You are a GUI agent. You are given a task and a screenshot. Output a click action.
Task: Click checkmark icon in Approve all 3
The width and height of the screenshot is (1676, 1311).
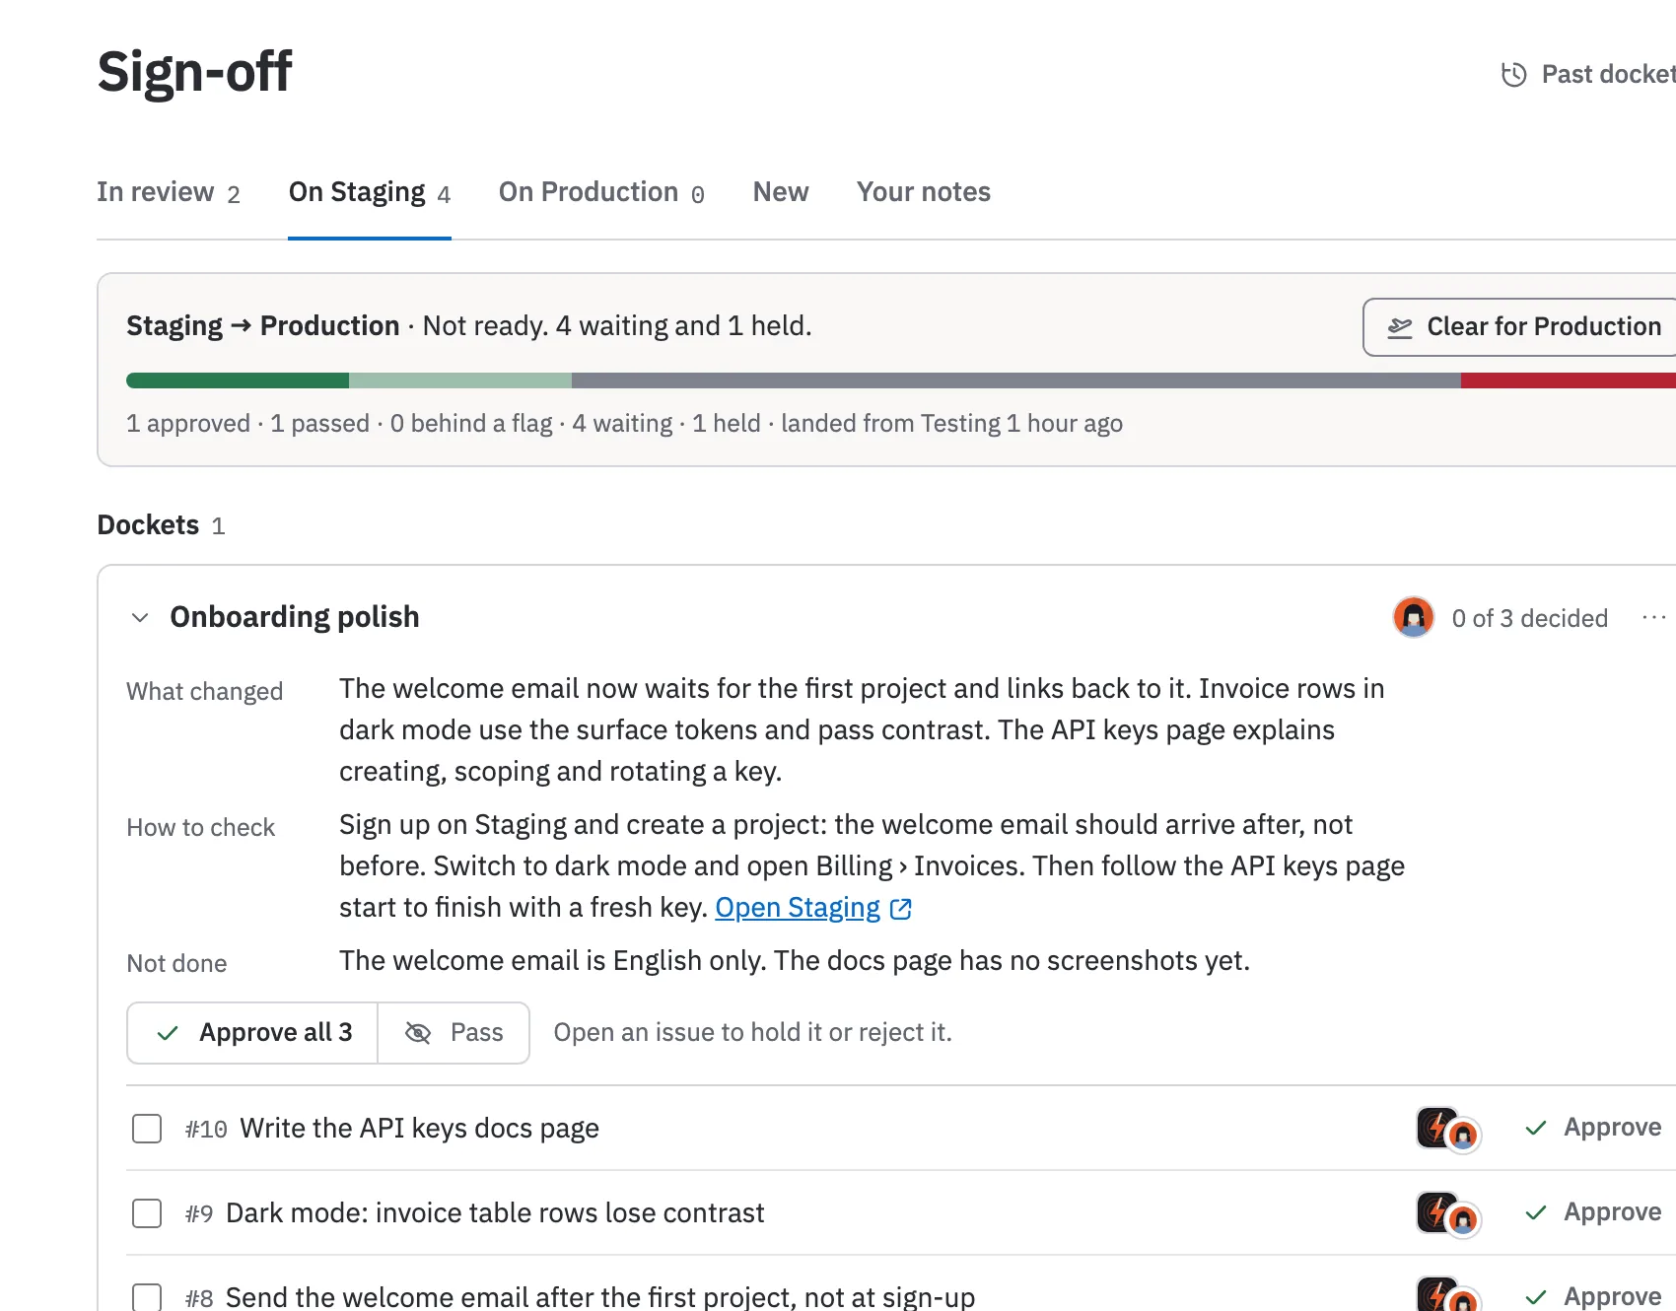click(x=168, y=1033)
